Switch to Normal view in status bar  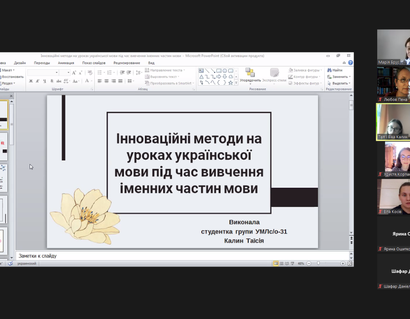coord(276,263)
